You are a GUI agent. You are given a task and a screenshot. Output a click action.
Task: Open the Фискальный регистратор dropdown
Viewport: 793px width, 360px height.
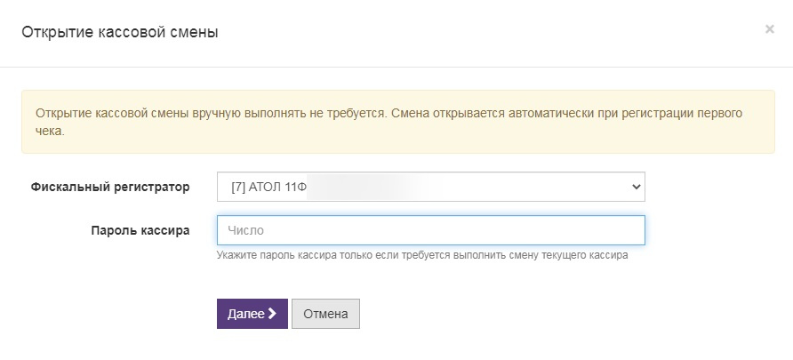(431, 187)
